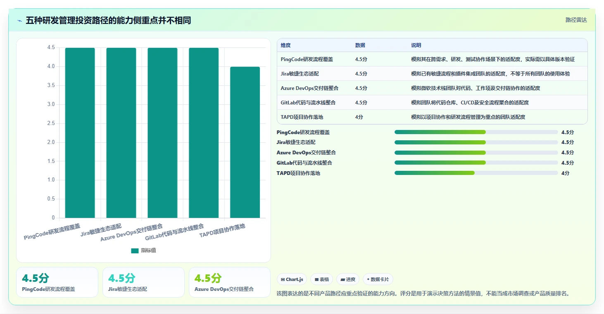Image resolution: width=604 pixels, height=314 pixels.
Task: Click the 4.5分 cell in the PingCode table row
Action: [x=361, y=59]
